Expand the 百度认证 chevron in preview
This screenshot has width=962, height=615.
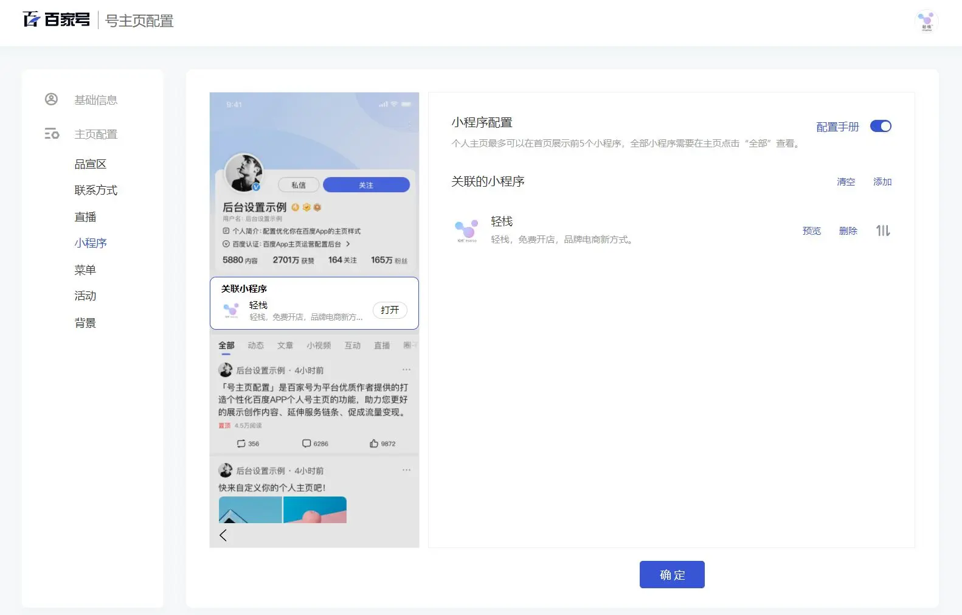click(348, 244)
